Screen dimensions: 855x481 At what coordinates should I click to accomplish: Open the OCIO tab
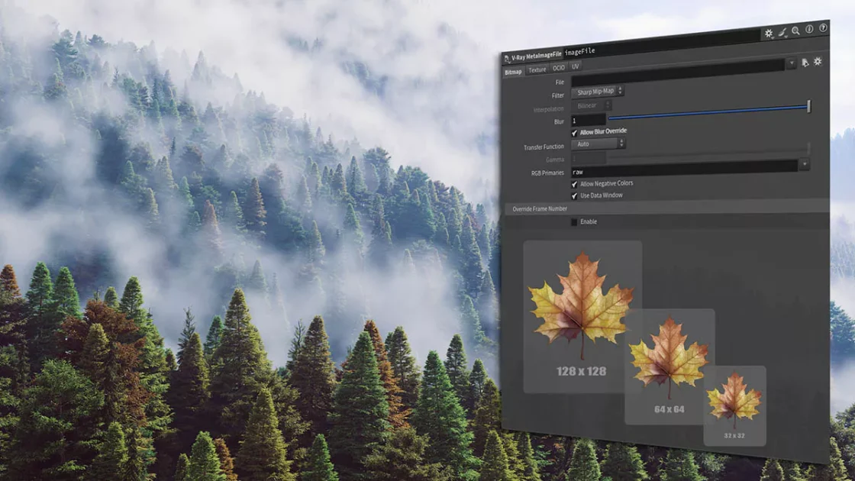click(558, 67)
